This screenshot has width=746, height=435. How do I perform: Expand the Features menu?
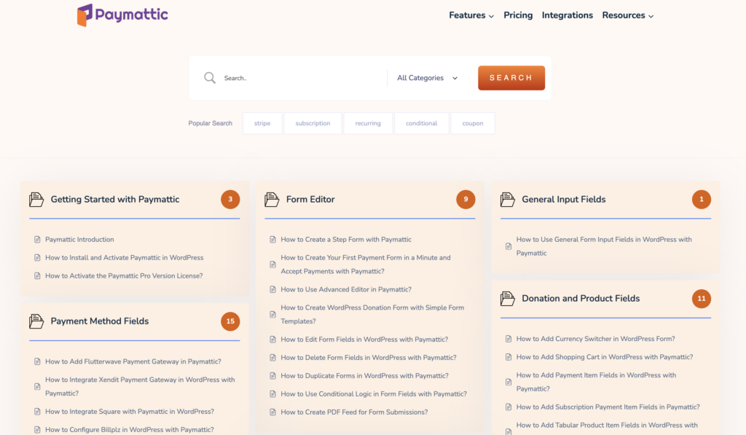click(471, 15)
